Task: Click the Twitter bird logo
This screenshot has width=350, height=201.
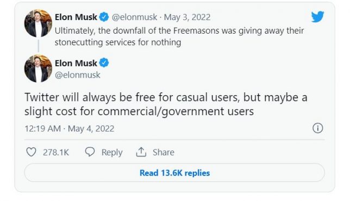Action: [x=317, y=16]
